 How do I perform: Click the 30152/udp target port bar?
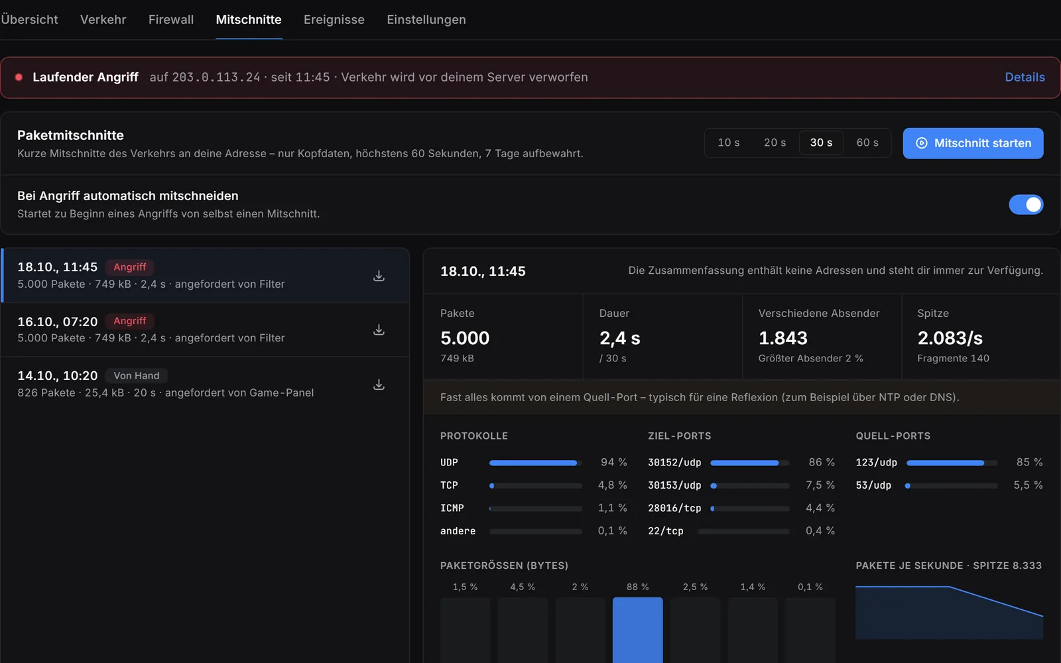[749, 463]
